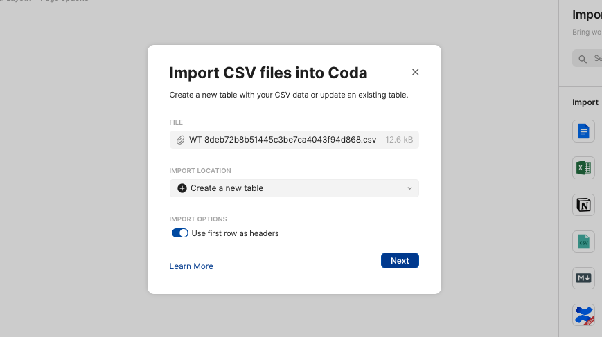Close the Import CSV files dialog
Viewport: 602px width, 337px height.
[x=415, y=72]
